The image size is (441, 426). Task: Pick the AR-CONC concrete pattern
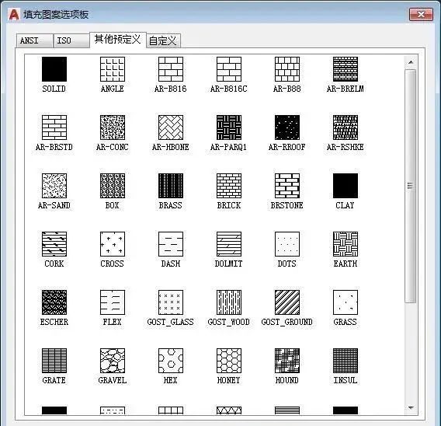pos(113,127)
